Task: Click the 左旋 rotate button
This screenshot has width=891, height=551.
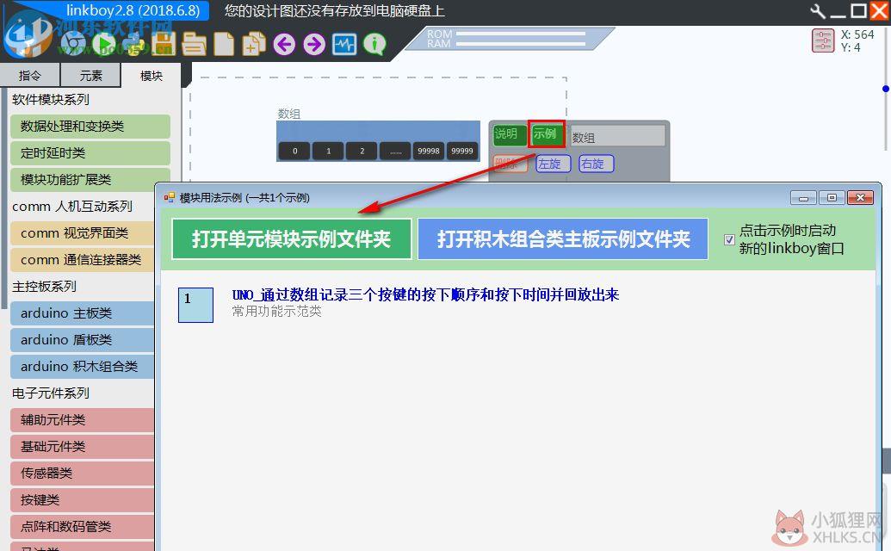Action: [x=553, y=164]
